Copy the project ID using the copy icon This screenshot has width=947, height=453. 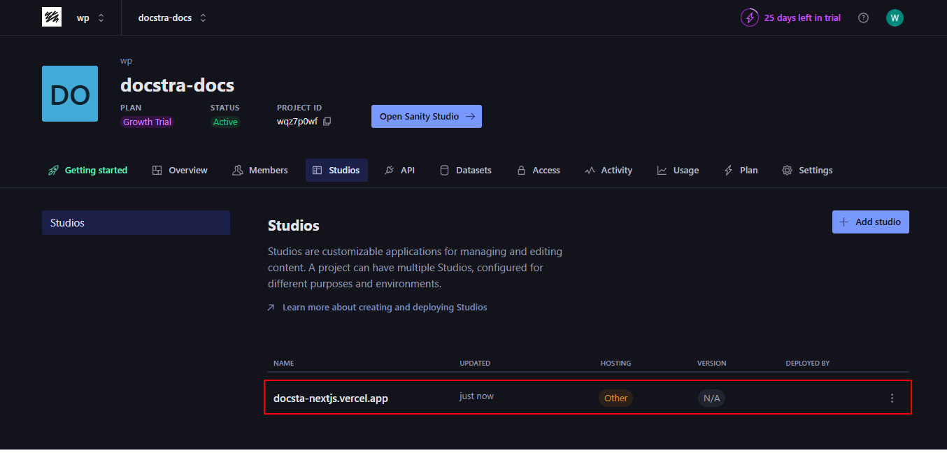click(x=327, y=121)
